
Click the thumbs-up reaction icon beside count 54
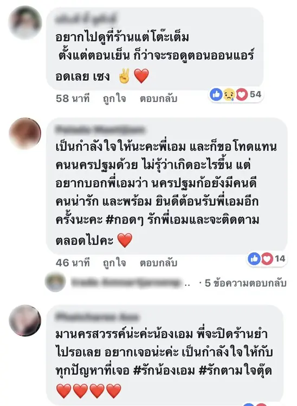(216, 94)
